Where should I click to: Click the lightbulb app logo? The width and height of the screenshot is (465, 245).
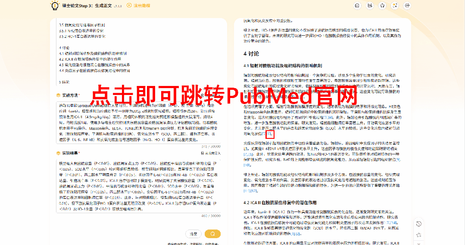click(x=55, y=5)
